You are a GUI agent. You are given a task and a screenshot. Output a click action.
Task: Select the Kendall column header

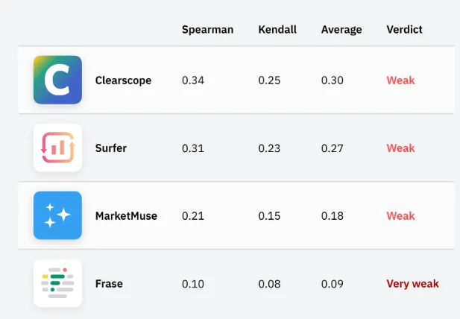tap(277, 29)
